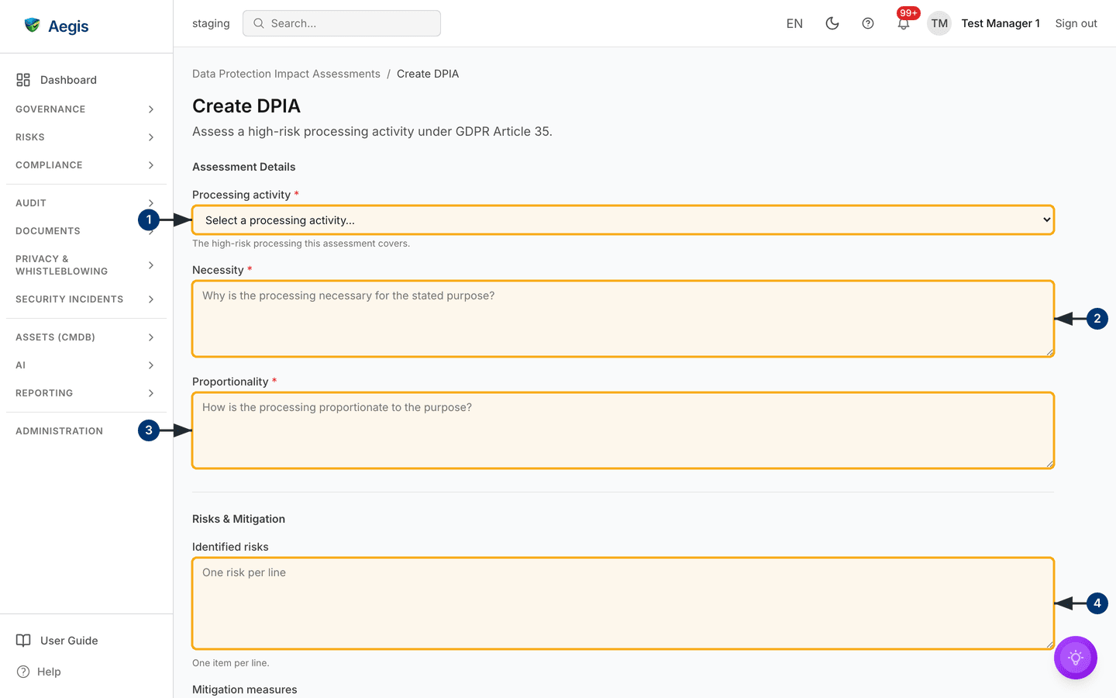Expand Privacy & Whistleblowing chevron
Screen dimensions: 1116x698
[151, 265]
